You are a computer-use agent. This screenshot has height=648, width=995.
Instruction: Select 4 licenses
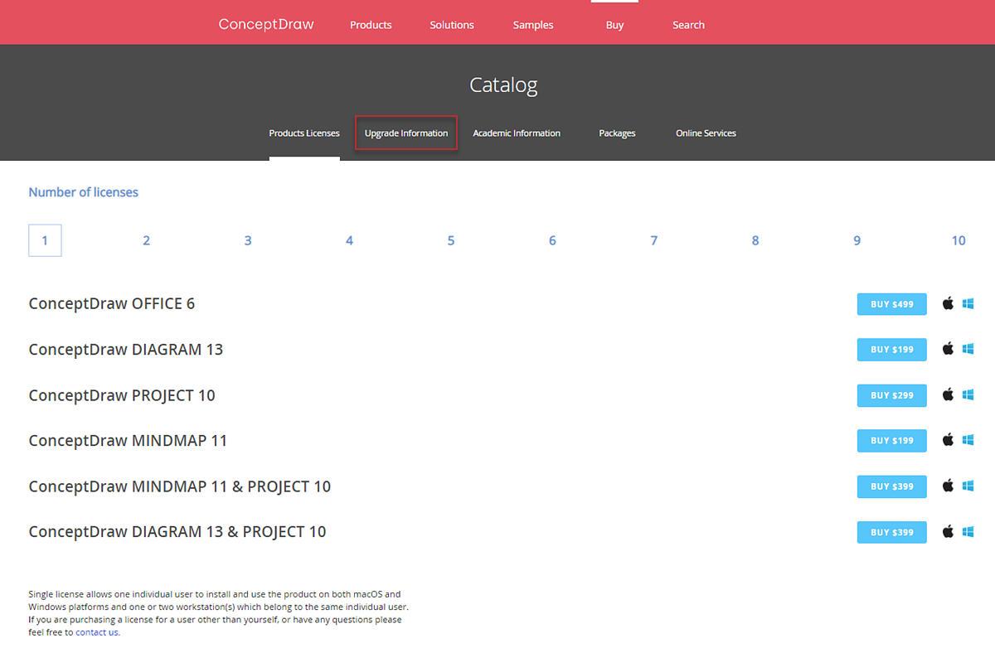click(349, 240)
